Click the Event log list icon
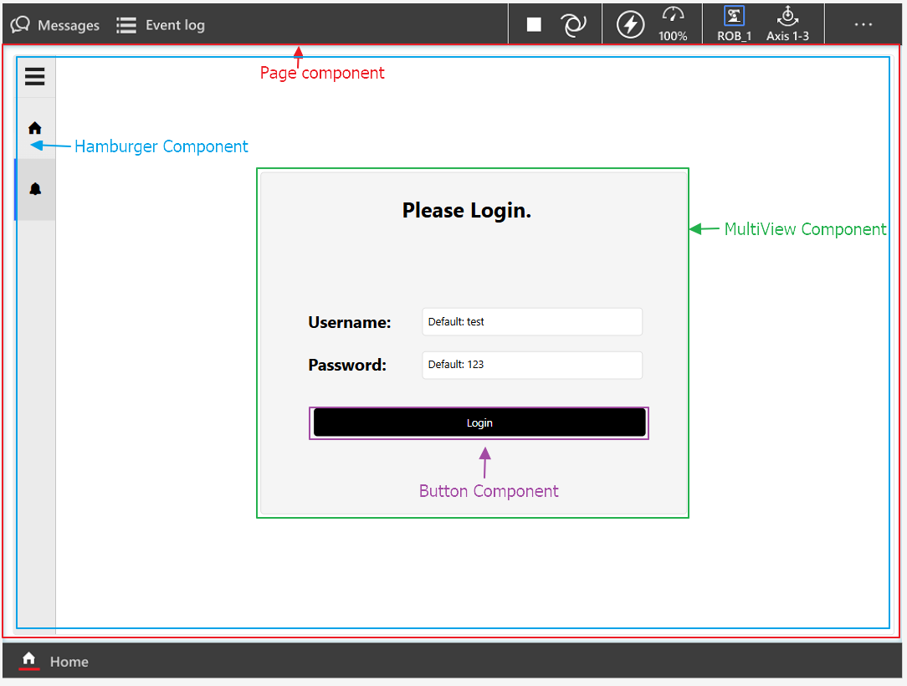The width and height of the screenshot is (907, 686). coord(126,24)
